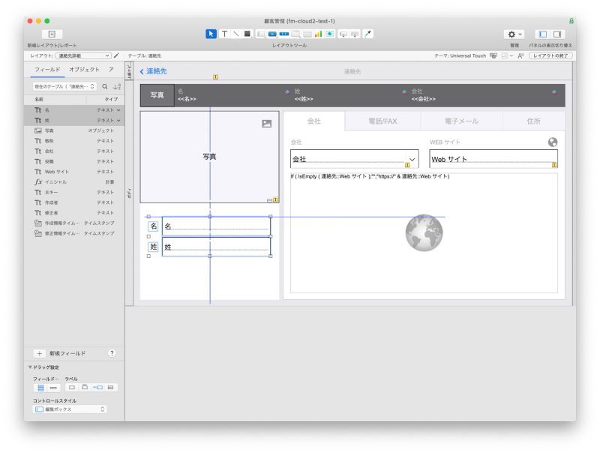The width and height of the screenshot is (600, 453).
Task: Select the Web Viewer tool
Action: (329, 34)
